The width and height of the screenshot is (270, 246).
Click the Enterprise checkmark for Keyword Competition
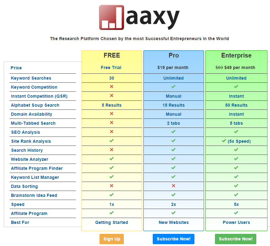click(x=236, y=86)
